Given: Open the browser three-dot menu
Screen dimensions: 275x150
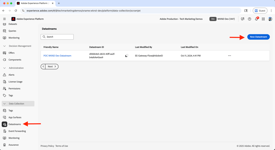Looking at the screenshot, I should (x=271, y=11).
